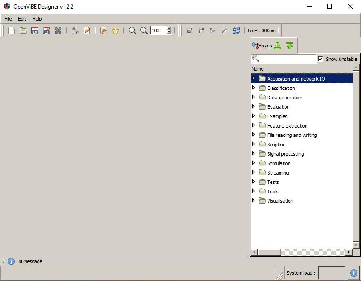Viewport: 361px width, 281px height.
Task: Increase zoom with the spinner up arrow
Action: [169, 28]
